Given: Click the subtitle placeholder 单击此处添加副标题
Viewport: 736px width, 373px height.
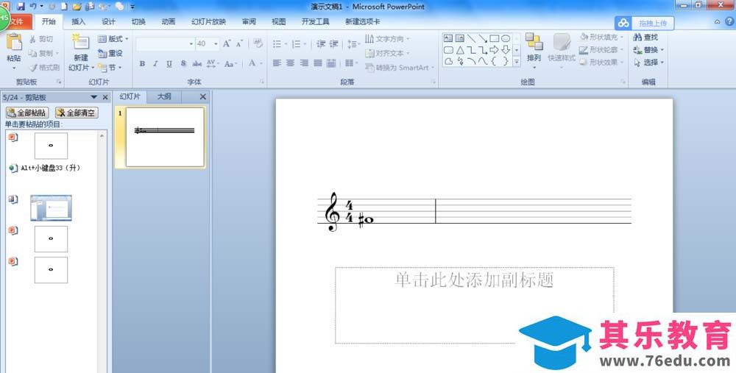Looking at the screenshot, I should click(x=474, y=305).
